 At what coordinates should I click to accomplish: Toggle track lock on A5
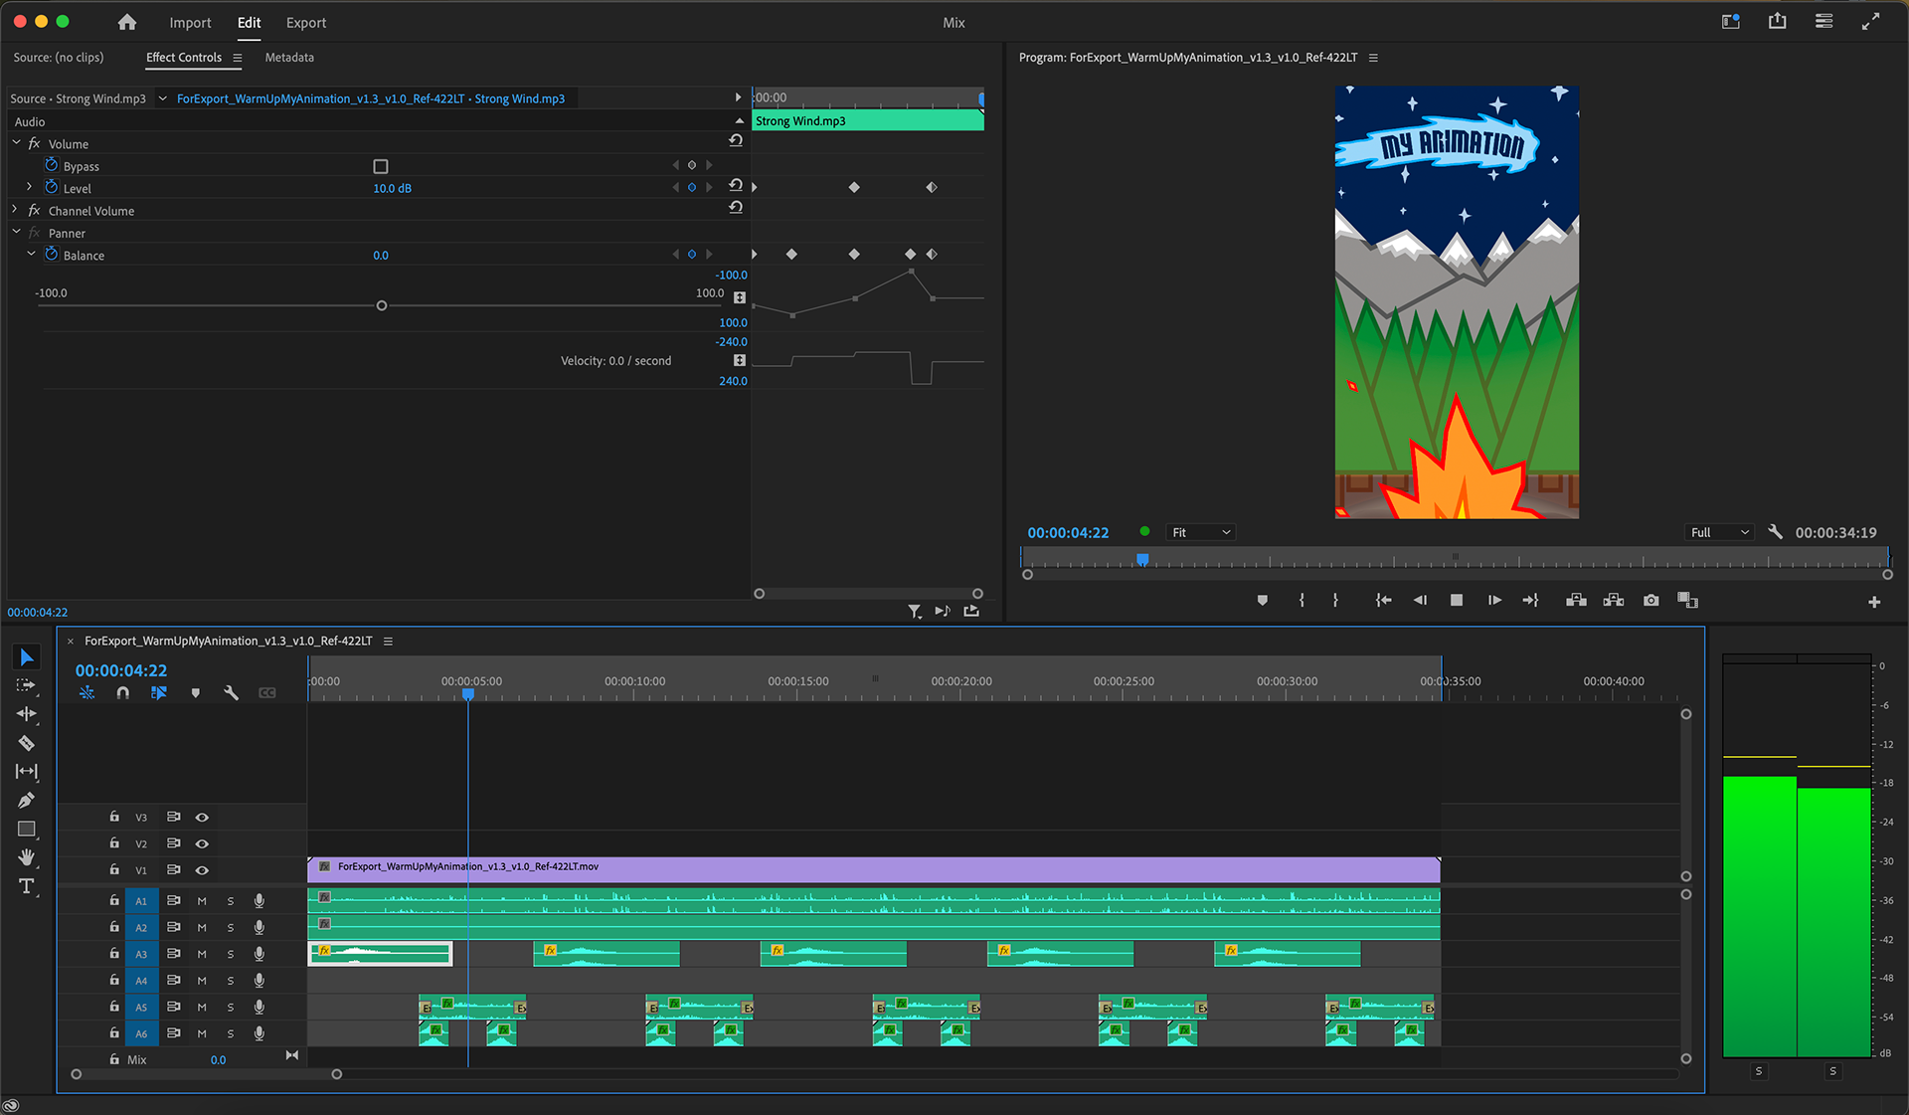coord(114,1007)
